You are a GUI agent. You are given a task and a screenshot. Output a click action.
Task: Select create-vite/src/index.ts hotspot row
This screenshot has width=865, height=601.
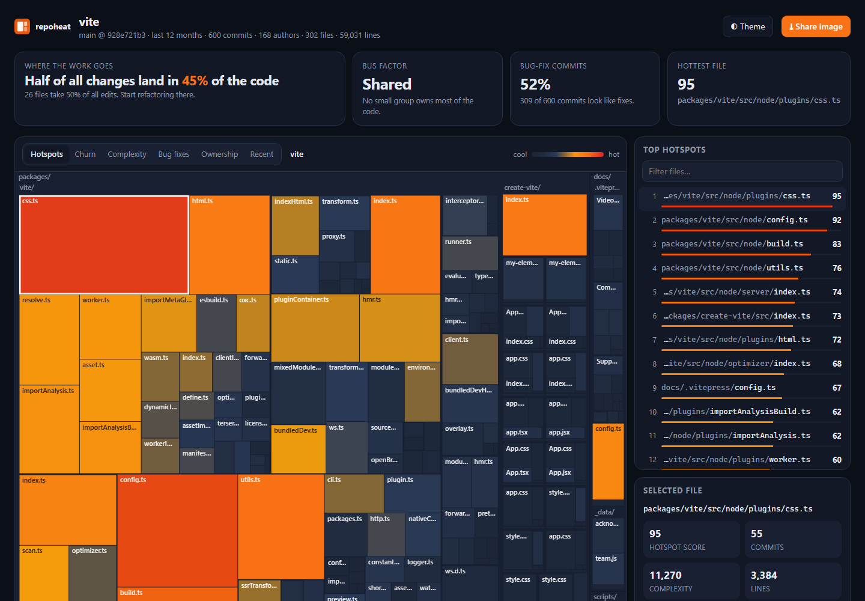click(x=742, y=319)
